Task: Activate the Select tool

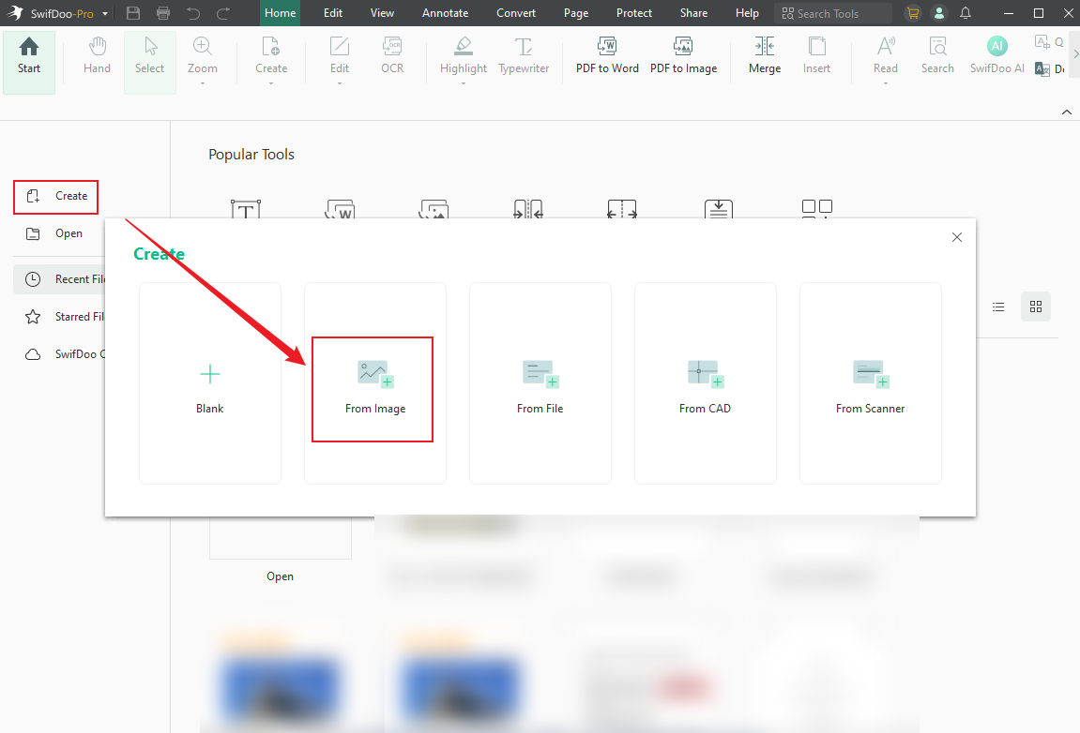Action: pos(149,59)
